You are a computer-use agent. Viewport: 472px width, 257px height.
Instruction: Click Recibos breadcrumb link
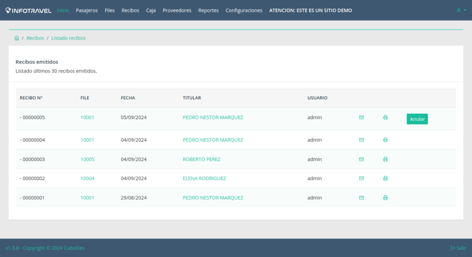35,38
